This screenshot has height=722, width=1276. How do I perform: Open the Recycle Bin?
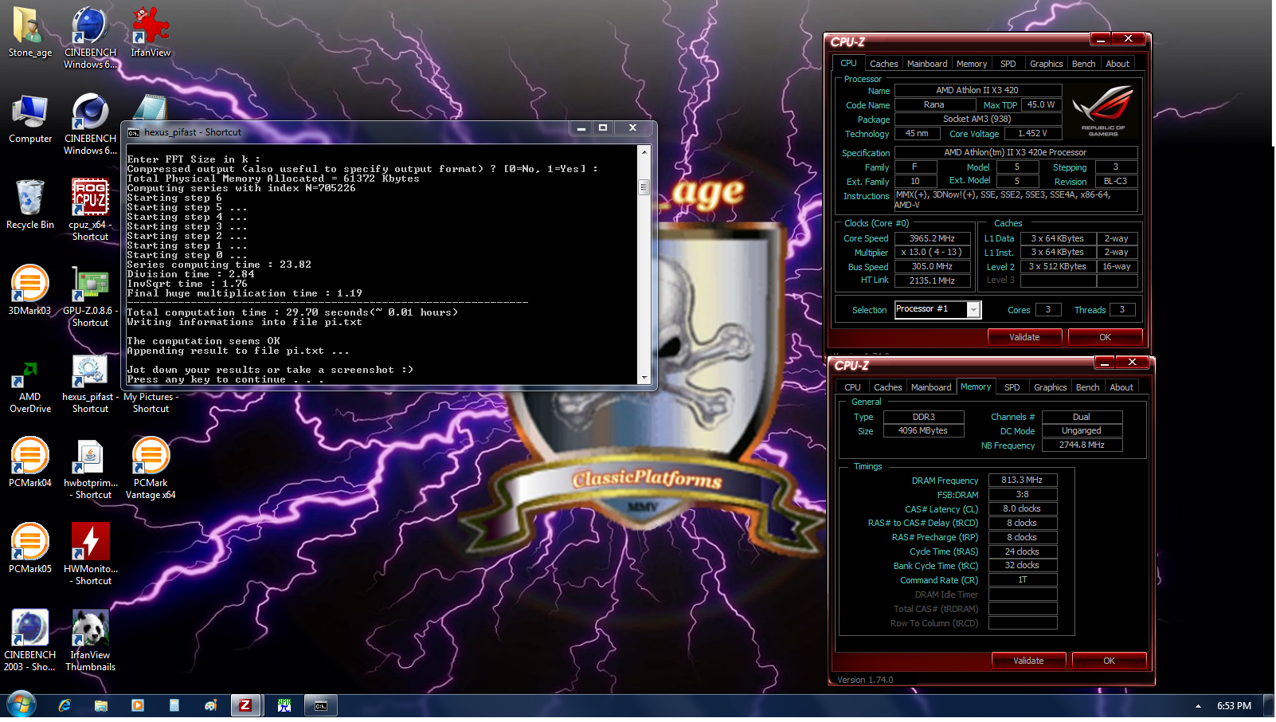(29, 205)
